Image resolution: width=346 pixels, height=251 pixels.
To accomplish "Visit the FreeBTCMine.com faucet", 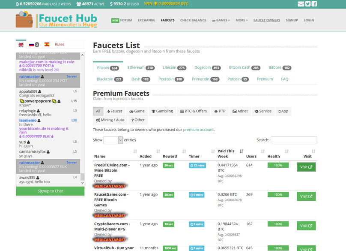I will [306, 167].
